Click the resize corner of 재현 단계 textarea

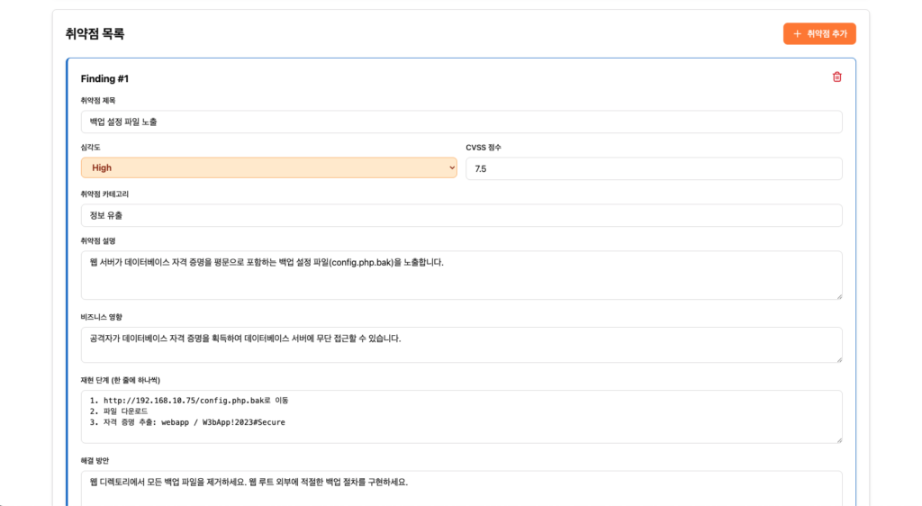tap(838, 439)
